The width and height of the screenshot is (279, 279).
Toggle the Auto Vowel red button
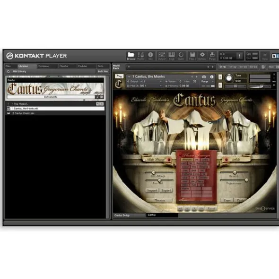169,160
